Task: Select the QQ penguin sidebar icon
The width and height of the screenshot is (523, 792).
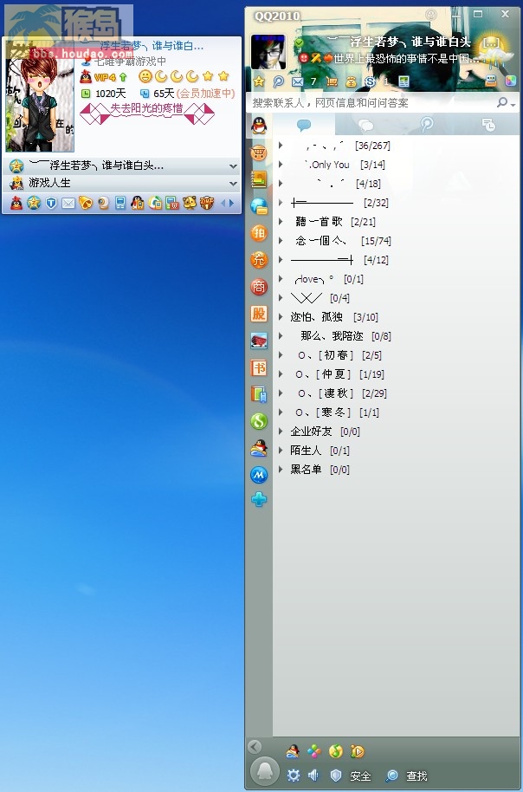Action: 259,126
